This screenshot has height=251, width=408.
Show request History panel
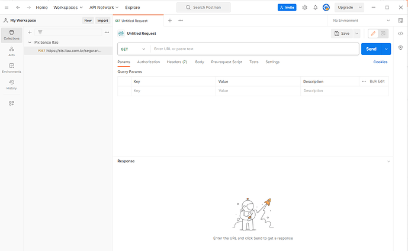pyautogui.click(x=11, y=84)
